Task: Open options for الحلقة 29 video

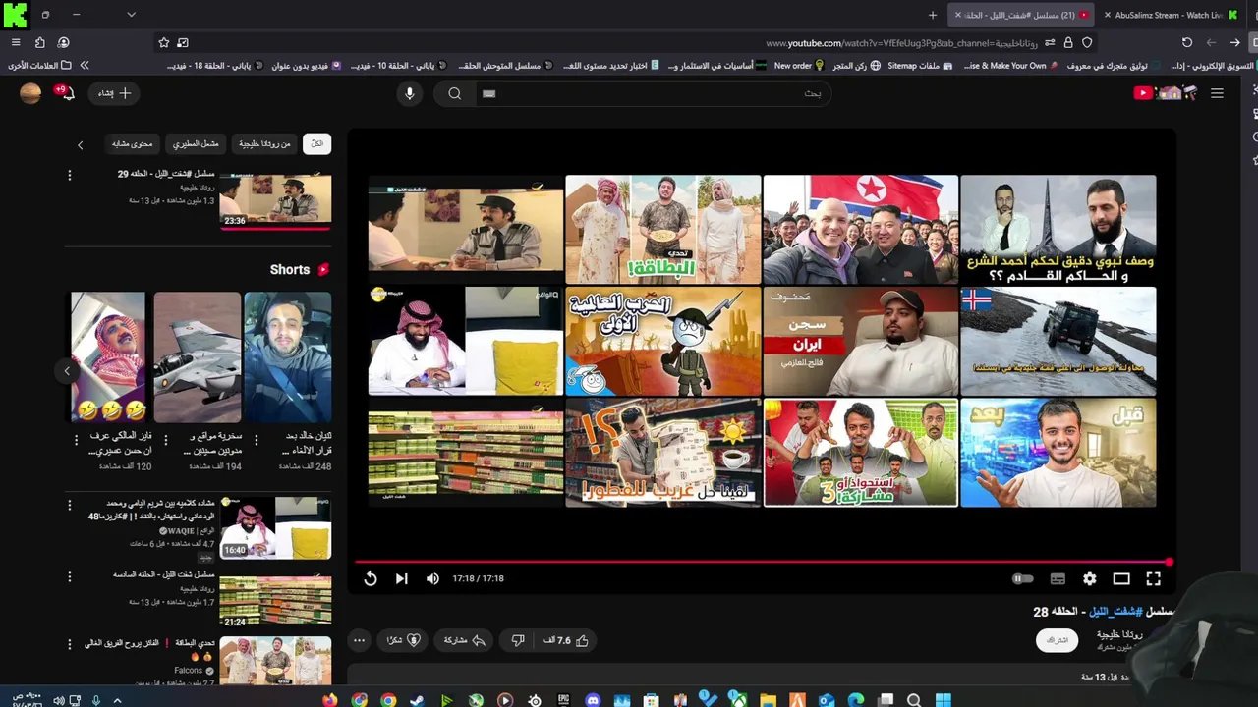Action: 69,175
